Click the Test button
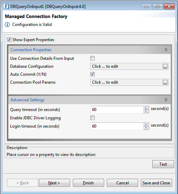Image resolution: width=178 pixels, height=194 pixels. tap(163, 164)
